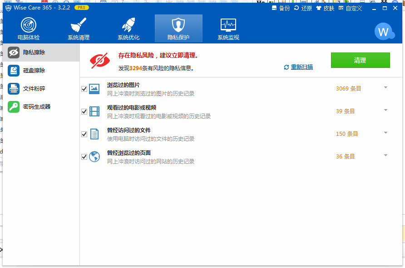The image size is (405, 268).
Task: Uncheck 观看过的电影或视频 item
Action: pyautogui.click(x=84, y=111)
